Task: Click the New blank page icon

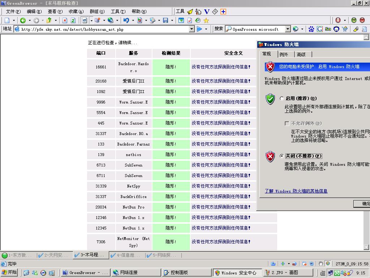Action: click(x=7, y=21)
